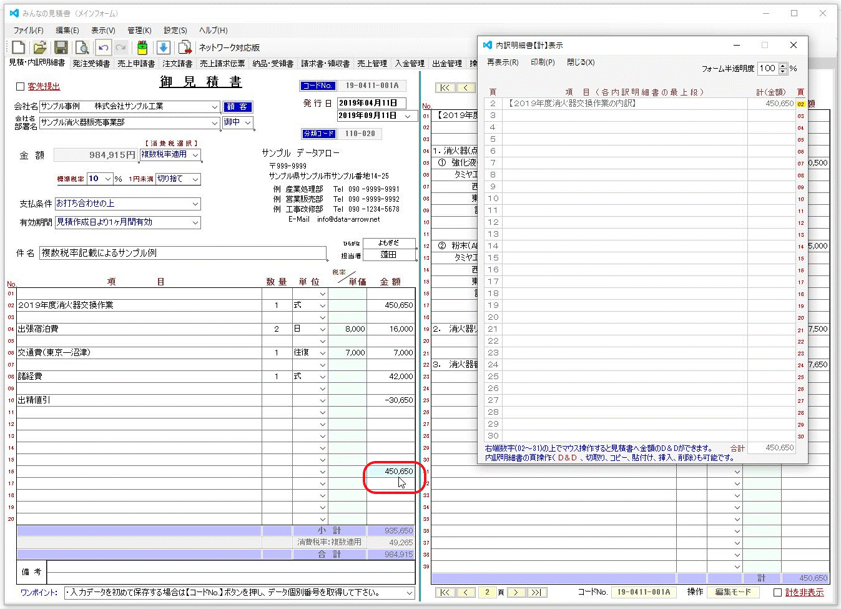
Task: Click the main window app logo icon
Action: [14, 13]
